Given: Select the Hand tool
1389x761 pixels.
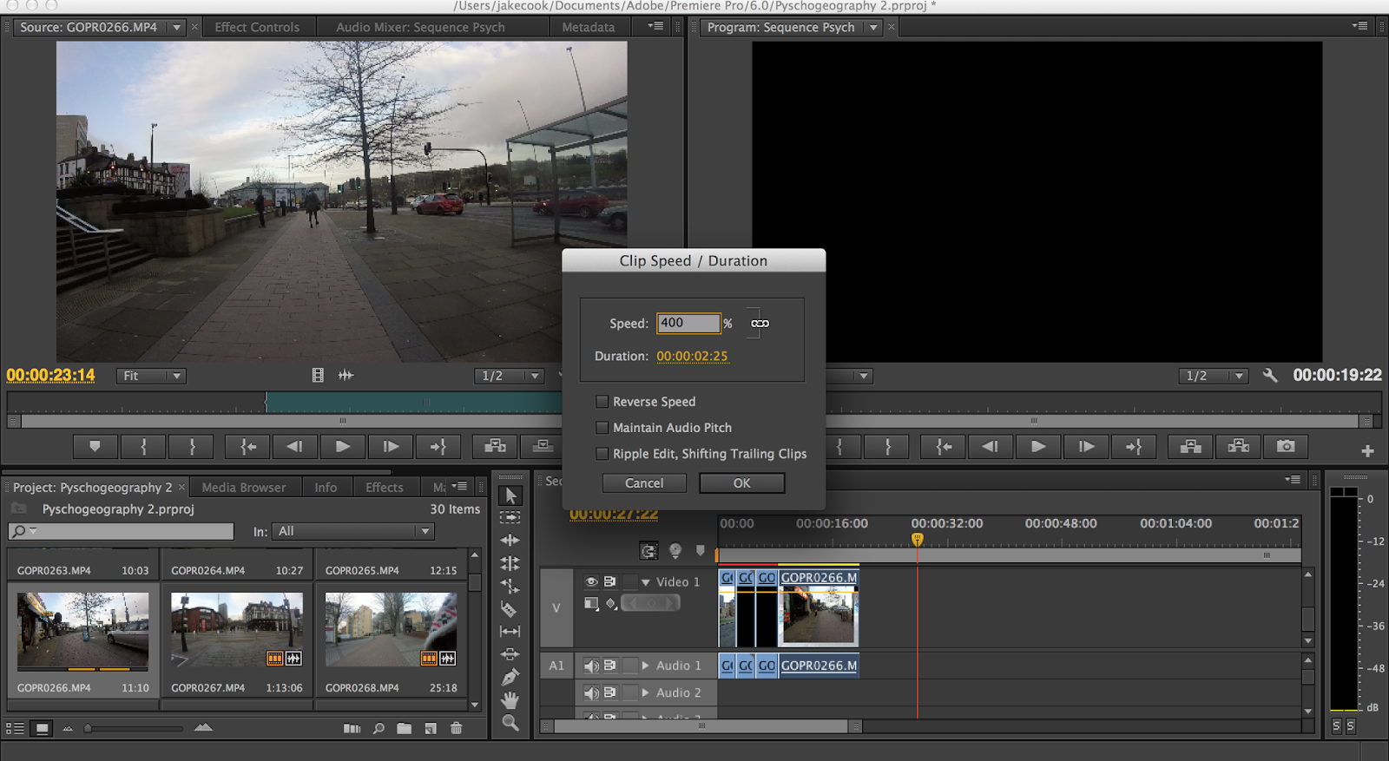Looking at the screenshot, I should [510, 699].
